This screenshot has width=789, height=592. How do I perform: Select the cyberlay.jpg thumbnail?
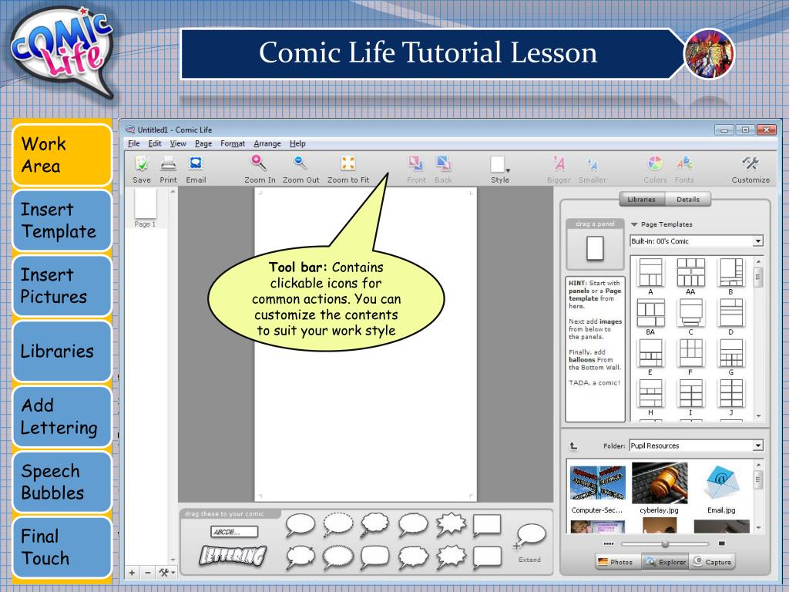(660, 483)
